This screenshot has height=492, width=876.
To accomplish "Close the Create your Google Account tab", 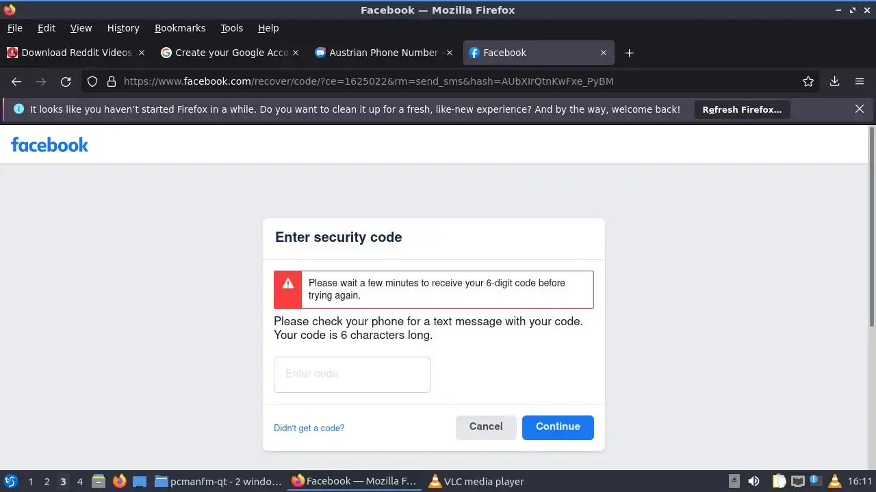I will [x=296, y=53].
